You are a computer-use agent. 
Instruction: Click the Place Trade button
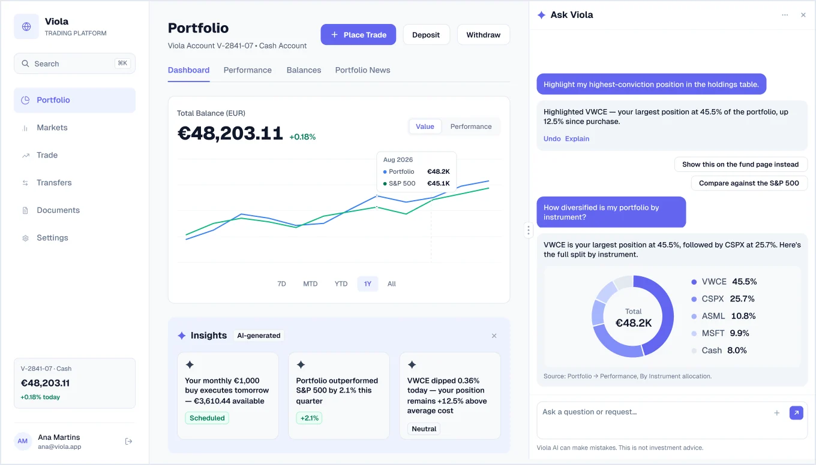358,35
